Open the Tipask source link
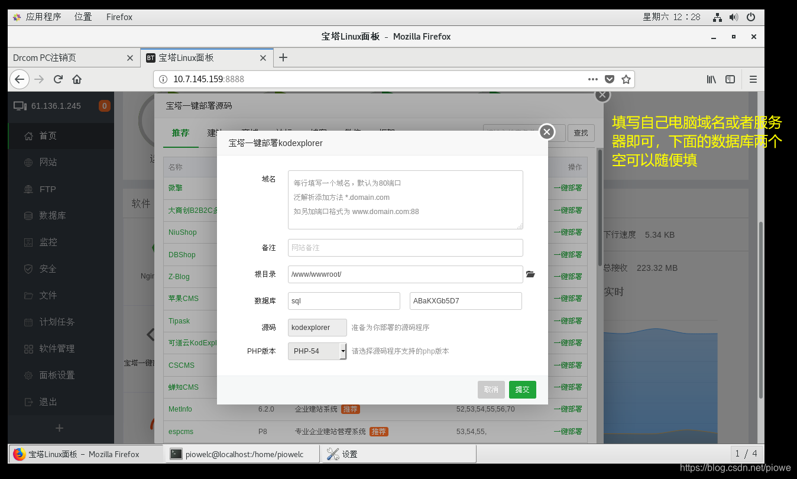 coord(179,321)
